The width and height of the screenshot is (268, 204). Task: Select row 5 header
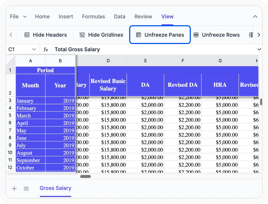[x=10, y=115]
